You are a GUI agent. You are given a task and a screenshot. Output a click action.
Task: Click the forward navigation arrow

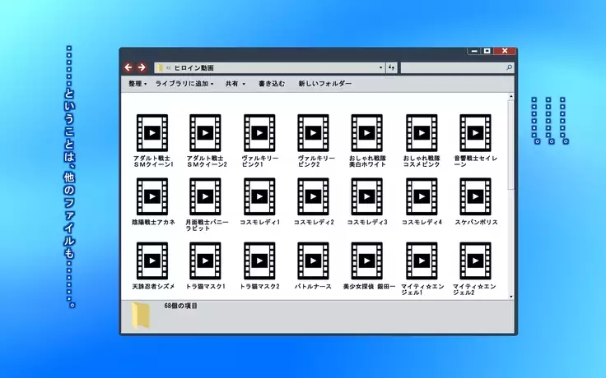(142, 67)
